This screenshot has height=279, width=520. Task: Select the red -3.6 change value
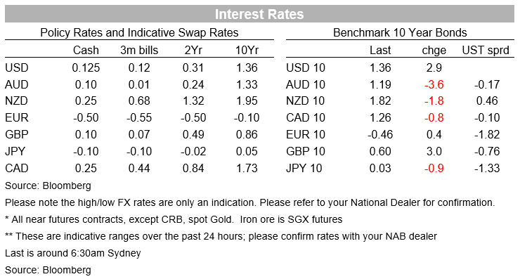tap(434, 84)
